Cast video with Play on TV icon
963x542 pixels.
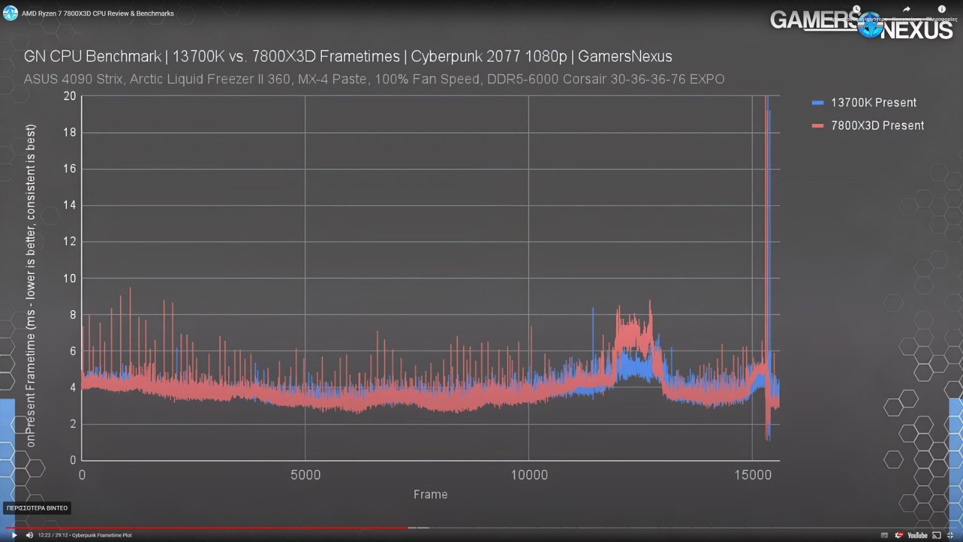point(937,535)
